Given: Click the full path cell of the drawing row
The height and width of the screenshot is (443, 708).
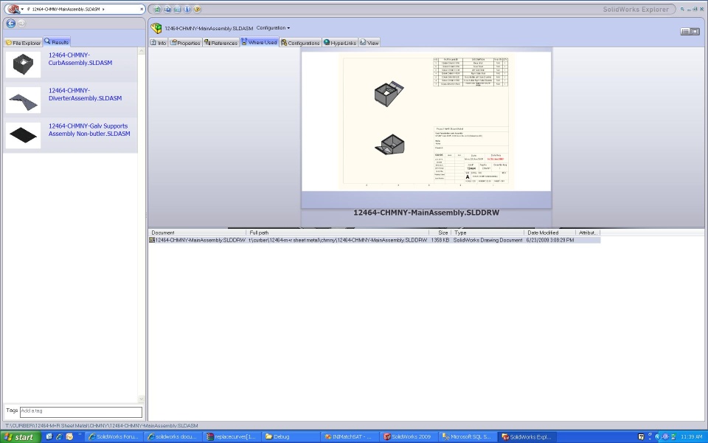Looking at the screenshot, I should (x=338, y=240).
